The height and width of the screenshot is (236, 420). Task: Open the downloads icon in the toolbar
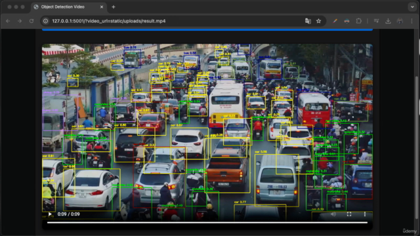(x=388, y=21)
